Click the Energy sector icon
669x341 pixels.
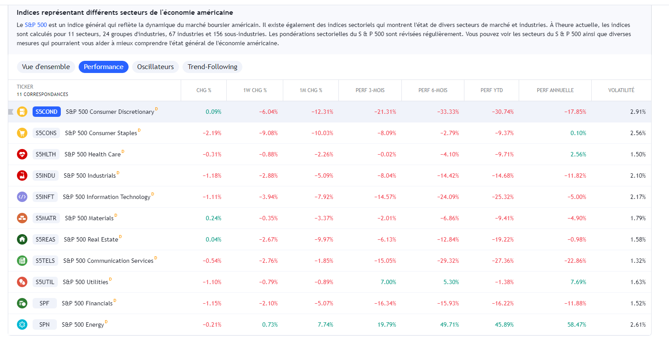point(22,324)
